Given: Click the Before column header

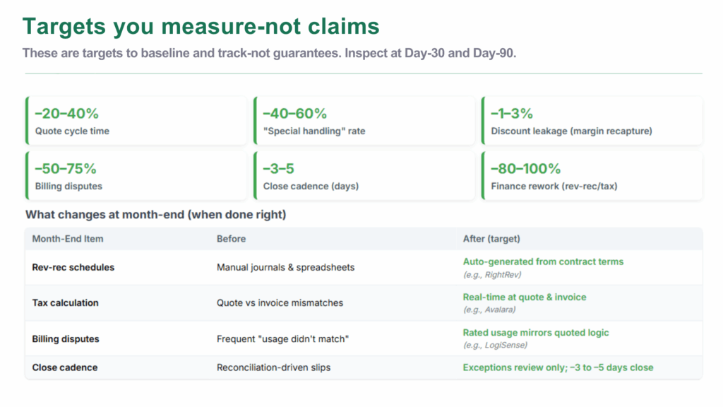Looking at the screenshot, I should pyautogui.click(x=231, y=239).
